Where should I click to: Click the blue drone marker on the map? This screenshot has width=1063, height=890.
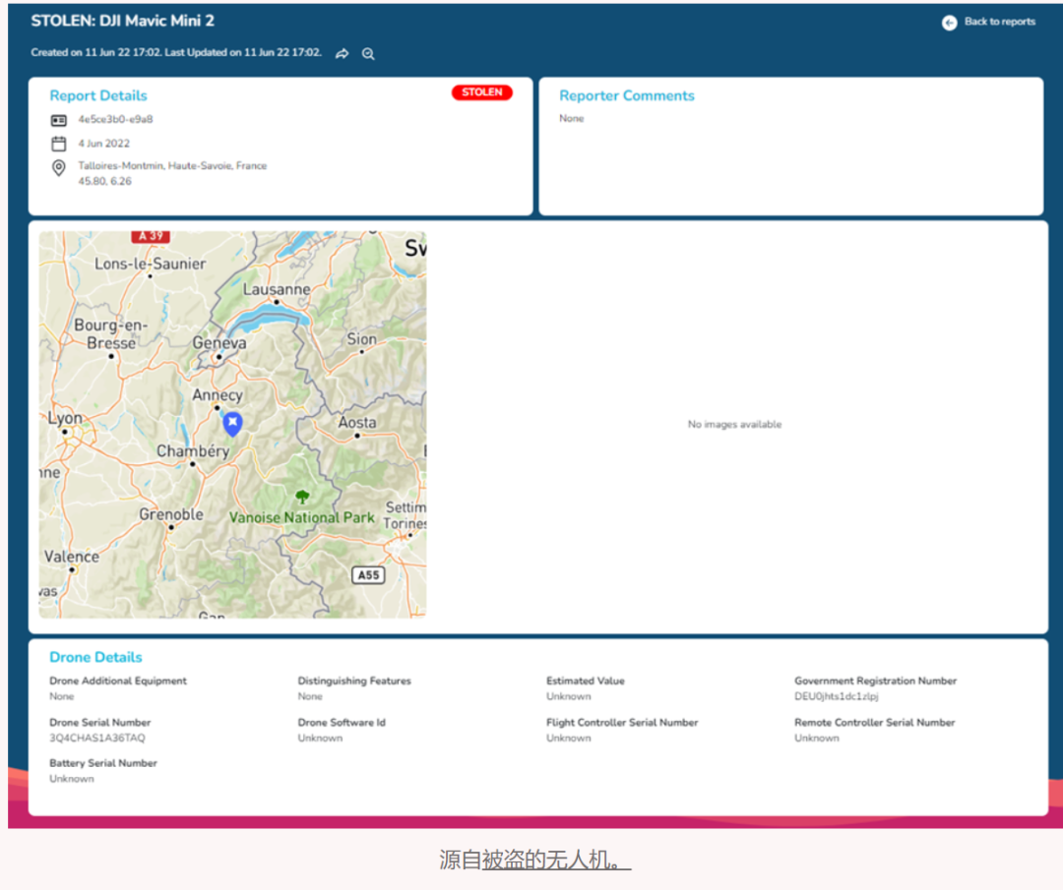tap(232, 424)
